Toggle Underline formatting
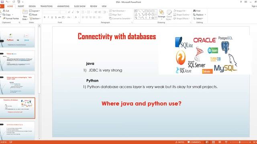Screen dimensions: 257x144 pos(52,17)
